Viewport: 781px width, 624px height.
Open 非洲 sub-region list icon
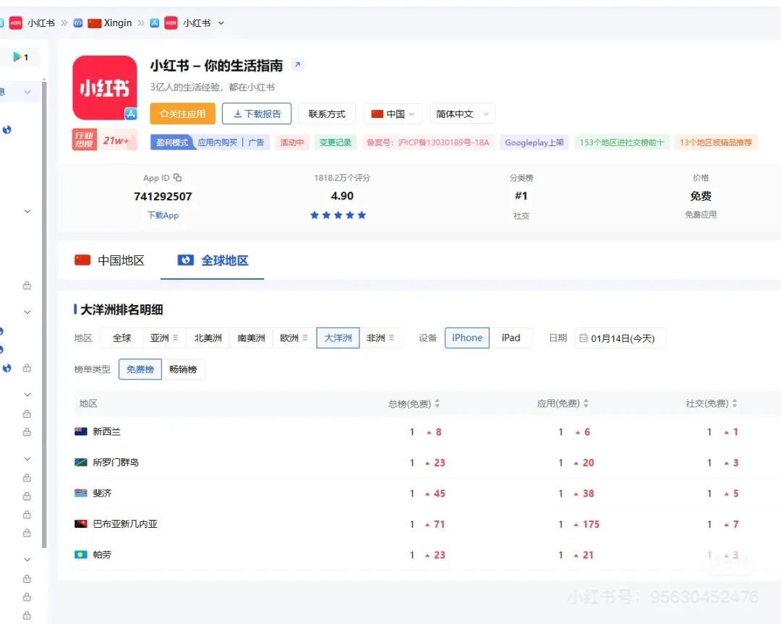(x=391, y=338)
